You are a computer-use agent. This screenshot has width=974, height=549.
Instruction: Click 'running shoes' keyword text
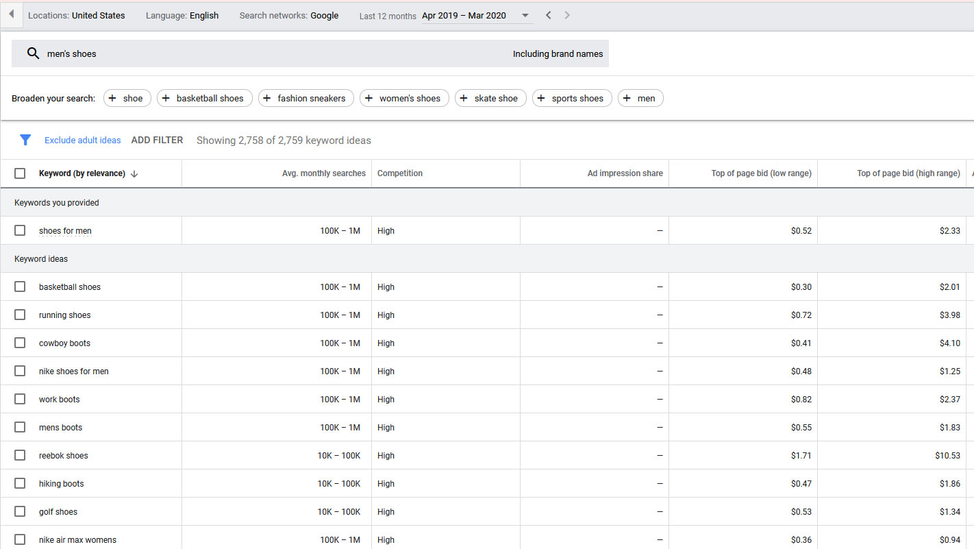tap(64, 315)
